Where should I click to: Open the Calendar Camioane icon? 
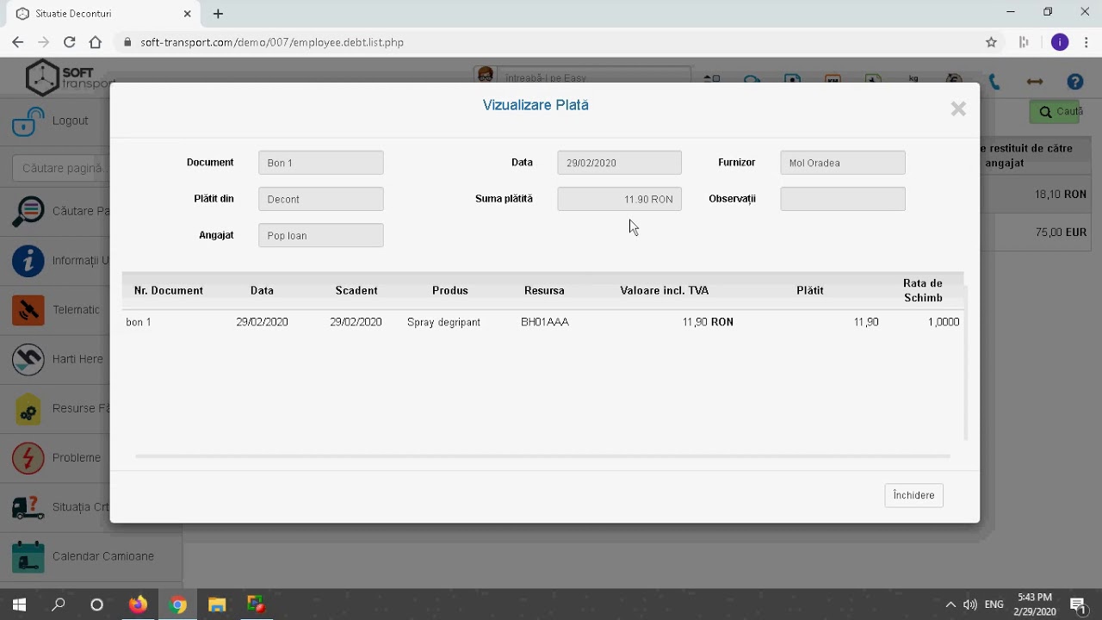pos(28,557)
